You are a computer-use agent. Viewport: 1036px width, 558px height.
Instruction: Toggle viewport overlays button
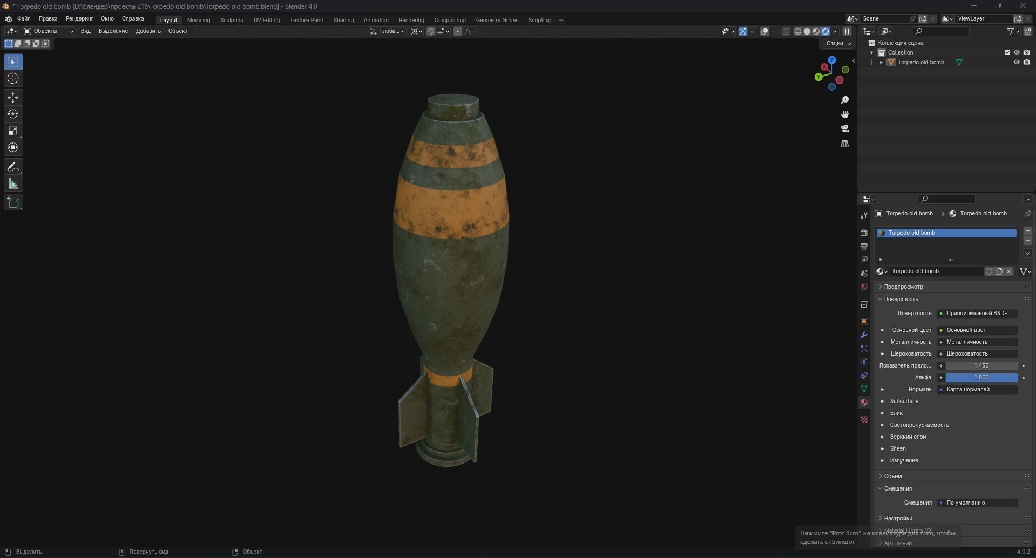tap(764, 31)
